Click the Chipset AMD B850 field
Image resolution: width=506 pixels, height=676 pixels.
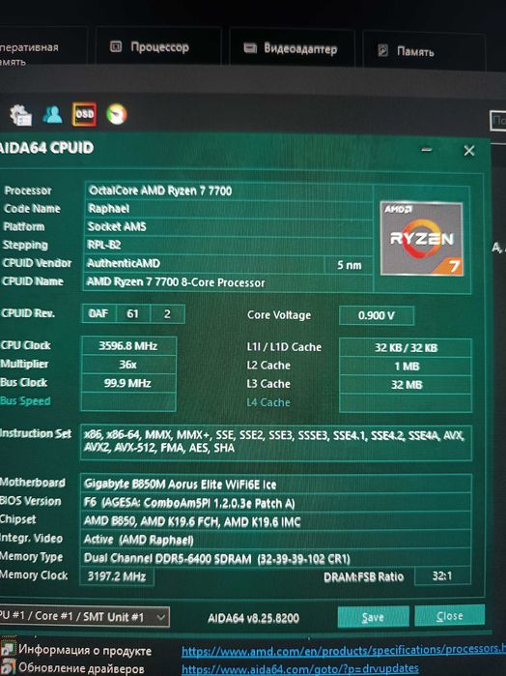(x=275, y=521)
